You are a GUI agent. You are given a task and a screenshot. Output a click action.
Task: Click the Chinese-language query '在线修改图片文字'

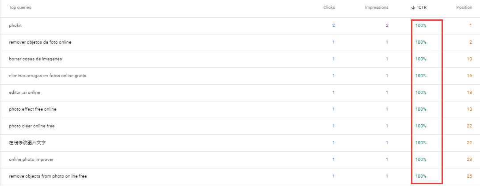pos(27,143)
